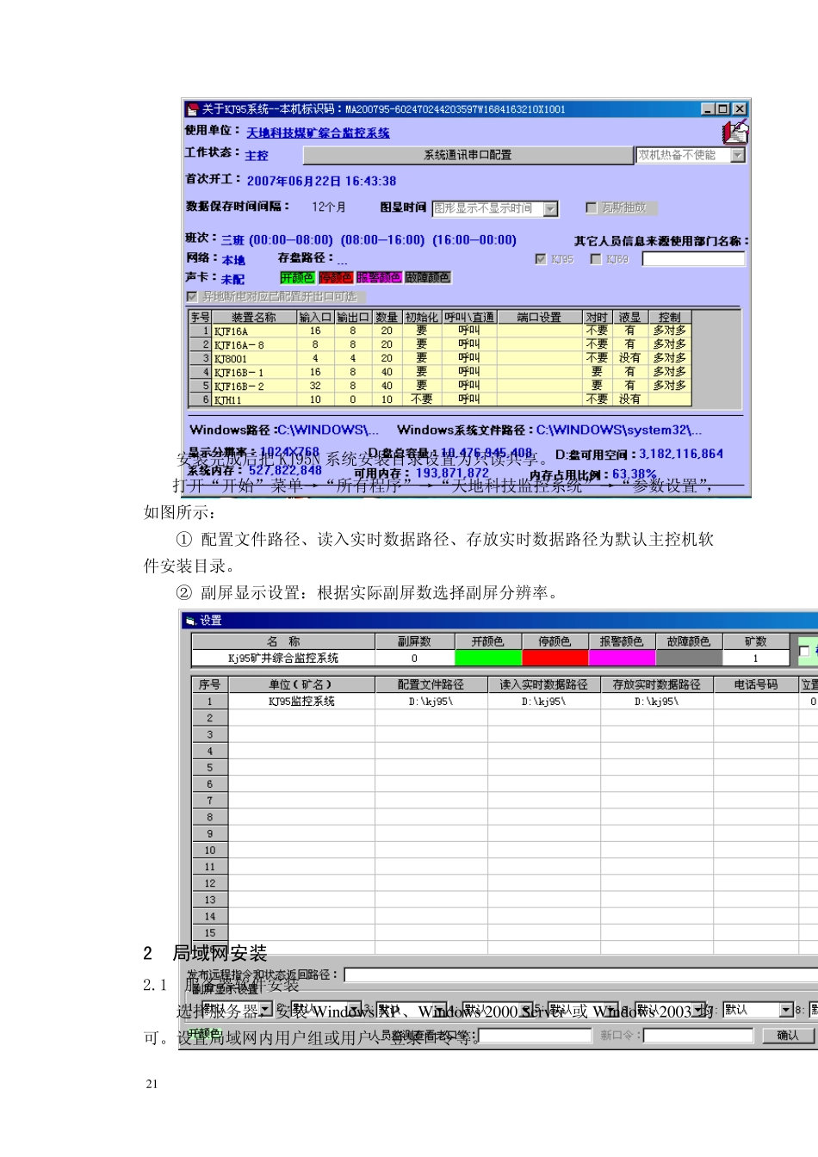Click the 电话号码 column header

point(756,684)
